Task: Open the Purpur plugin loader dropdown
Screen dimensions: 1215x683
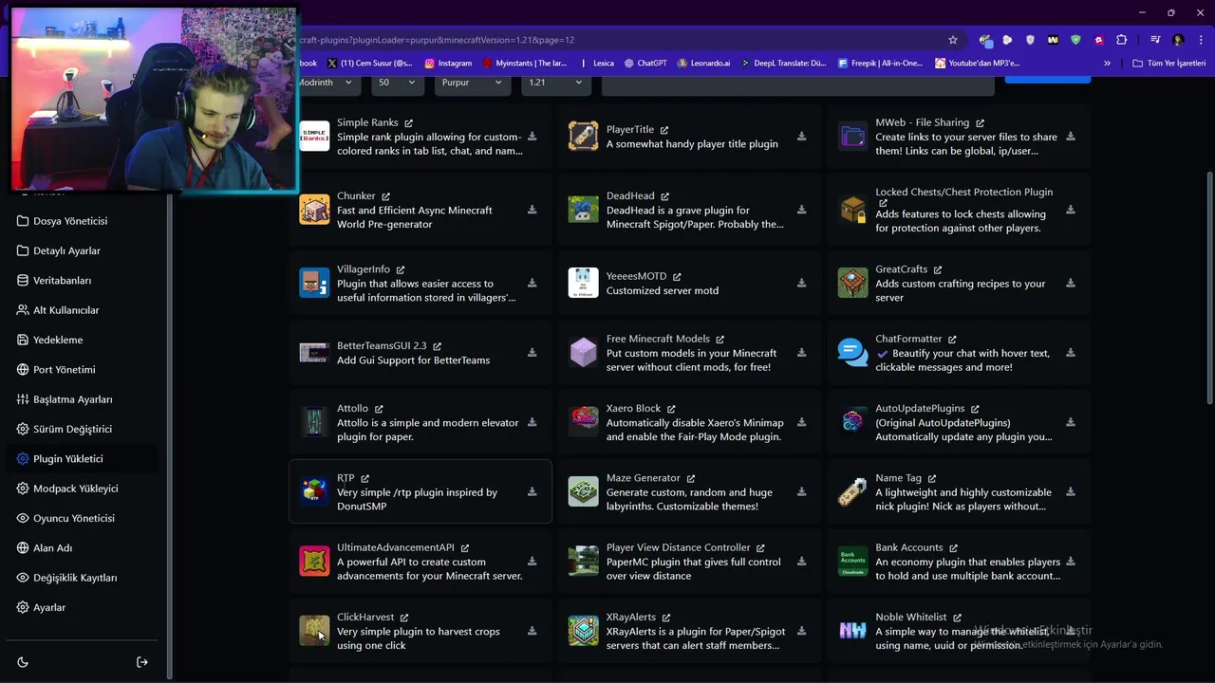Action: tap(472, 83)
